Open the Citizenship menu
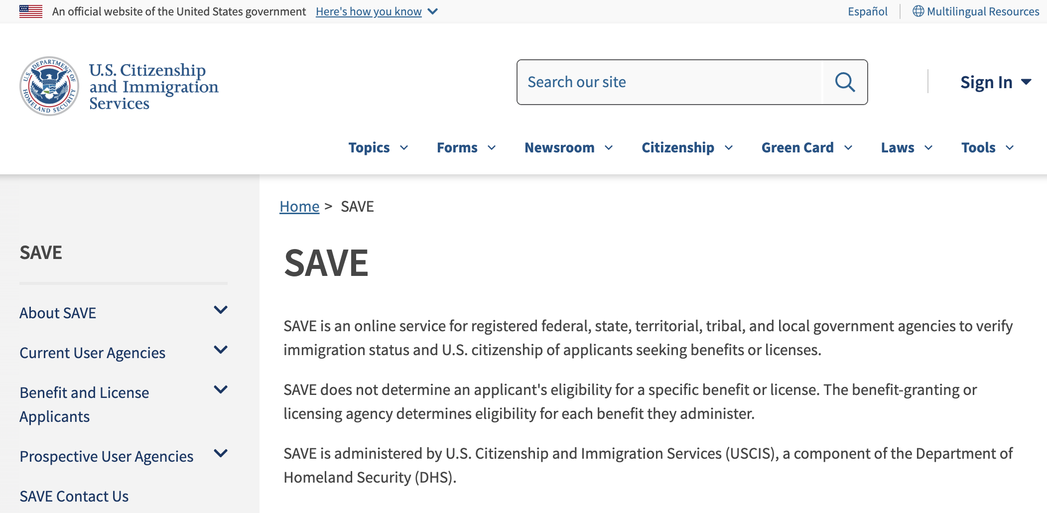The image size is (1047, 513). [x=687, y=148]
